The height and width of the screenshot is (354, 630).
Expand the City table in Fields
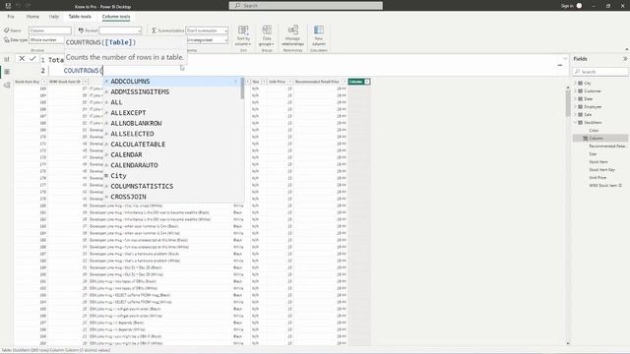(575, 83)
